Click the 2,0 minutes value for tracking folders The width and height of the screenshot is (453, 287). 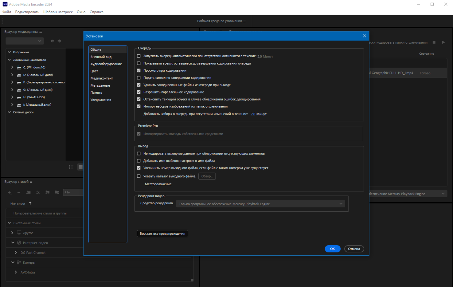253,114
